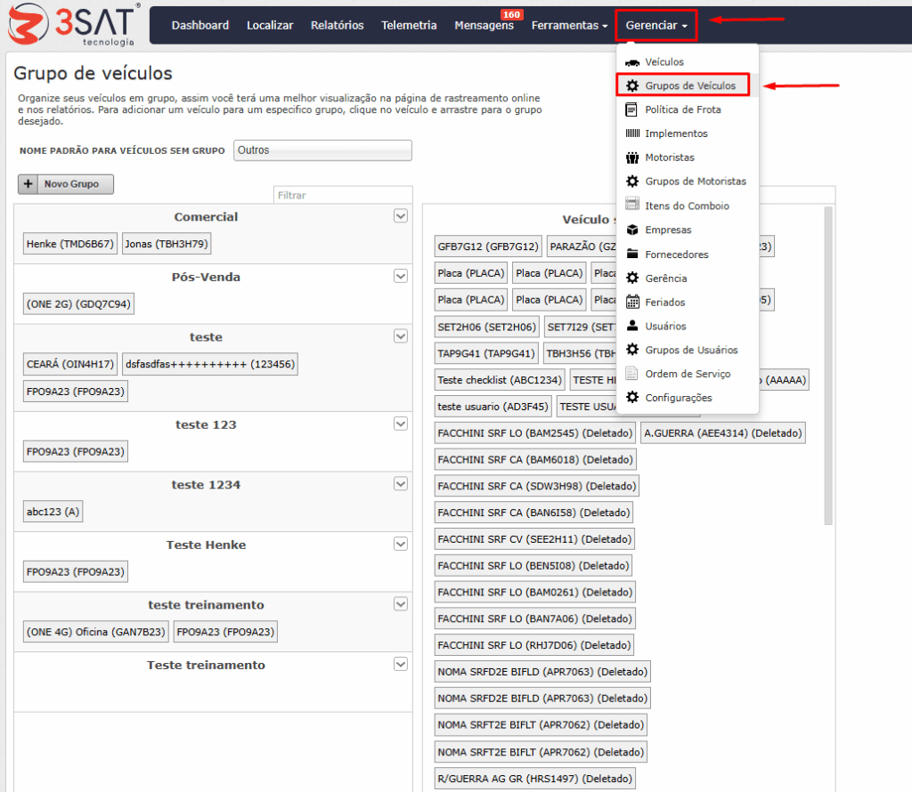Click the user icon beside Usuários

point(632,326)
